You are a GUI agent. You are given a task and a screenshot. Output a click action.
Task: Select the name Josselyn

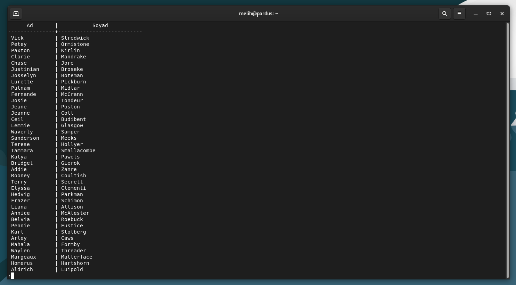24,75
